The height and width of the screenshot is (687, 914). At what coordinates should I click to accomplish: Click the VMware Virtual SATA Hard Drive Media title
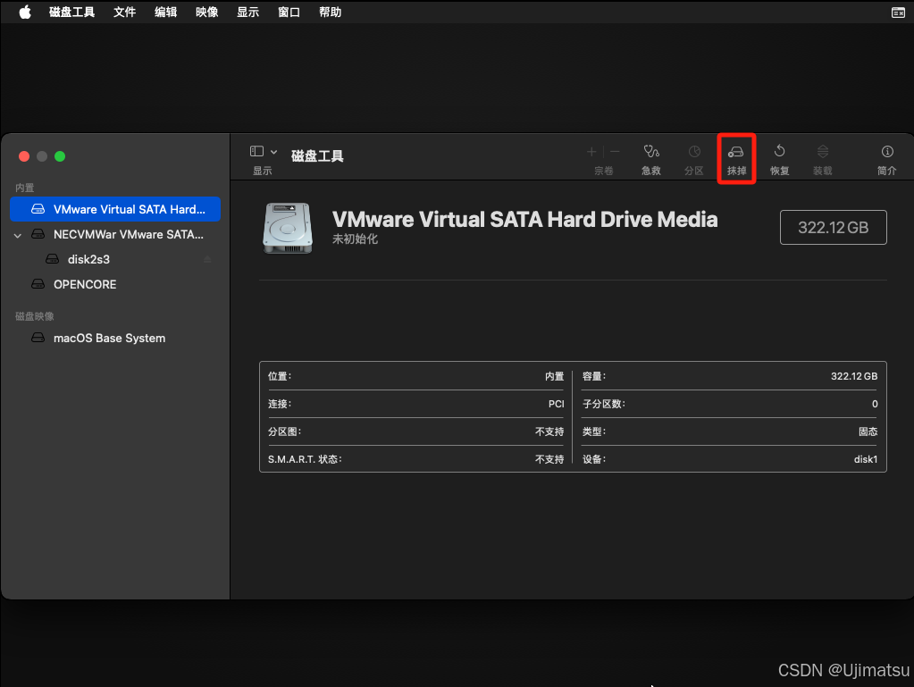(x=524, y=220)
